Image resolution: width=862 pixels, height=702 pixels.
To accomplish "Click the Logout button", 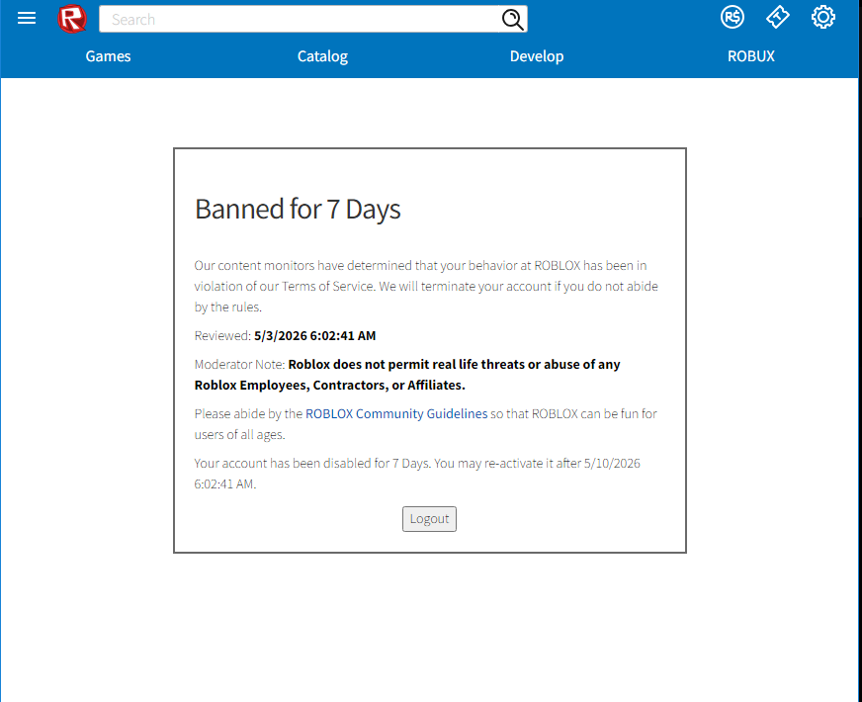I will [429, 519].
